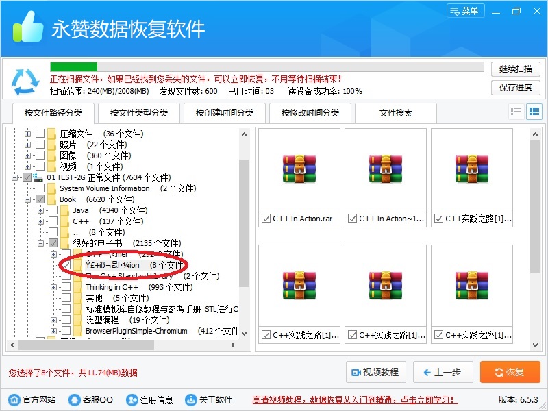Uncheck the C++ In Action.rar checkbox
This screenshot has height=411, width=548.
(266, 219)
